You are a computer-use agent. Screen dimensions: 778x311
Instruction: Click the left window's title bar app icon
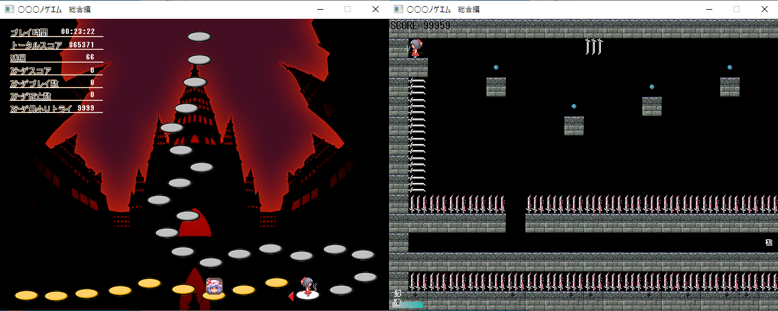[x=9, y=9]
